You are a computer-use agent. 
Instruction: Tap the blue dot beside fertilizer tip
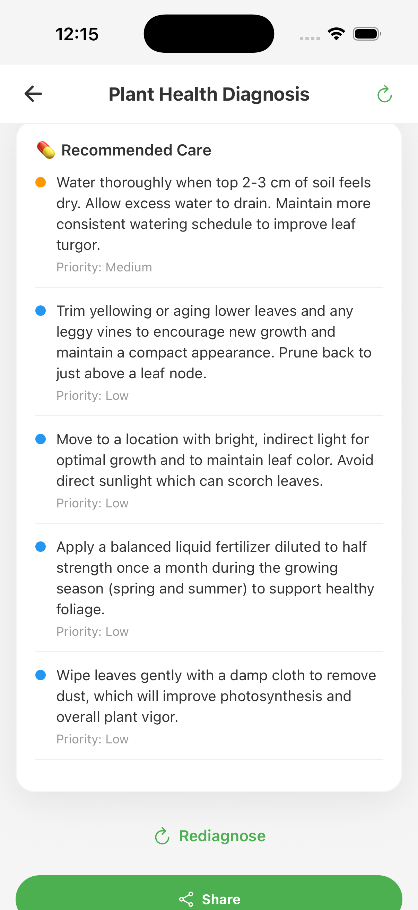[41, 547]
